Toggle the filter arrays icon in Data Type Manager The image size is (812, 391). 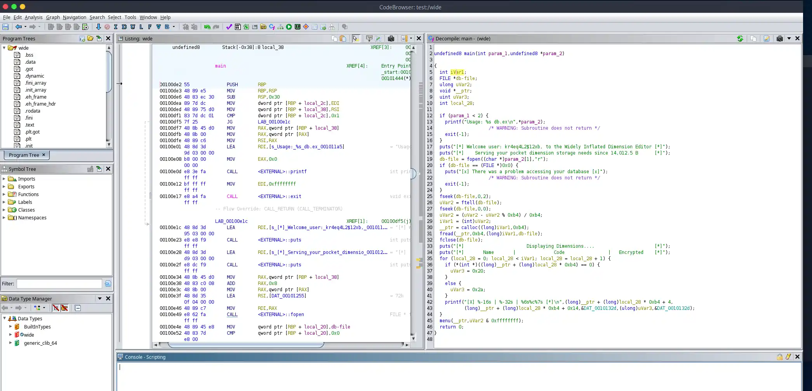[x=56, y=308]
